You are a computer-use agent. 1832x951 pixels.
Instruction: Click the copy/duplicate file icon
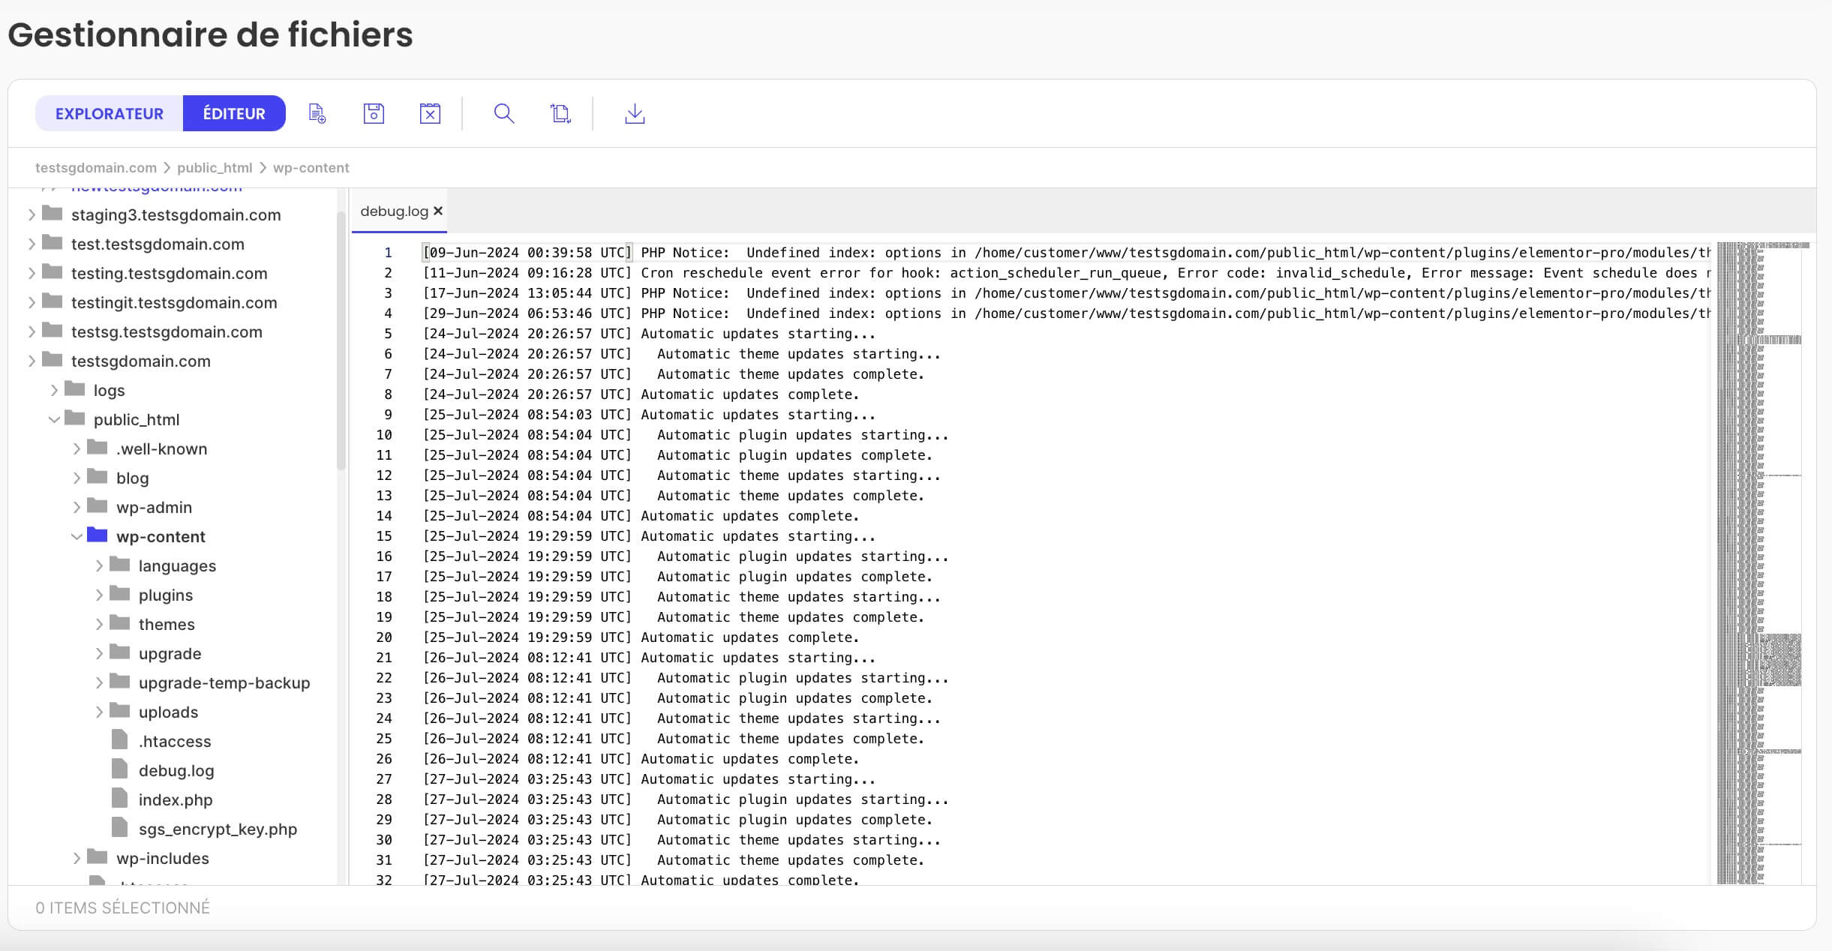point(560,113)
